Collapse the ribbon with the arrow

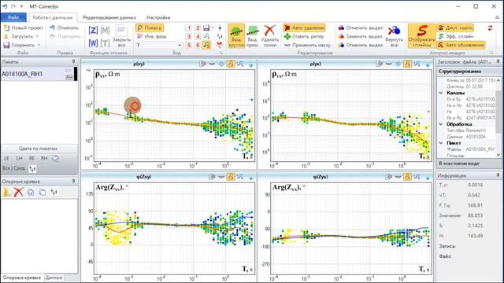(x=498, y=17)
